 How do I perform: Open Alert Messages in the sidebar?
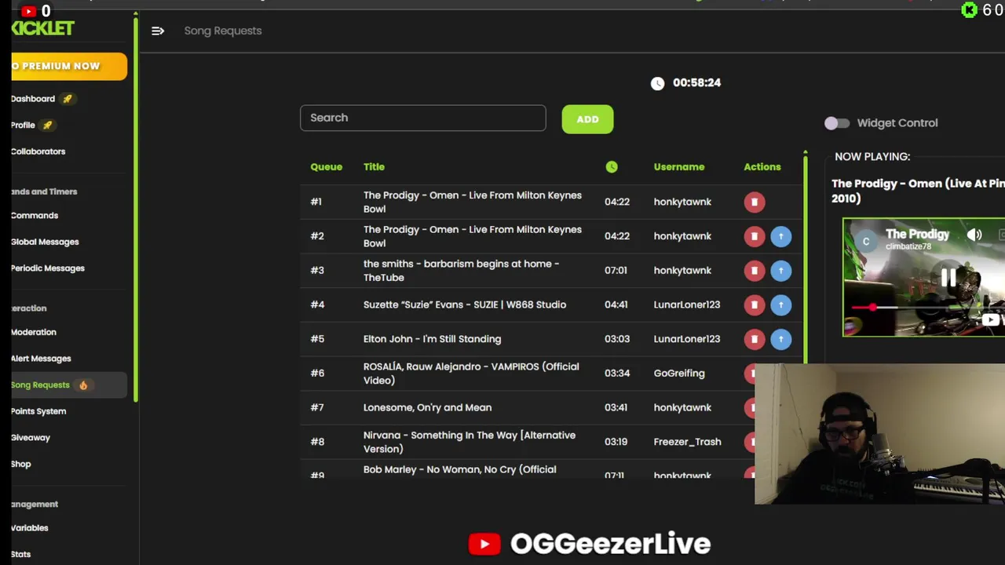[x=41, y=359]
